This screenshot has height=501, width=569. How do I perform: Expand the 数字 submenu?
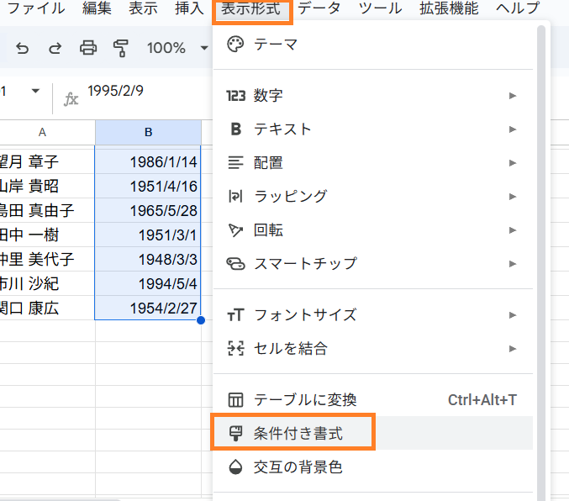point(269,96)
